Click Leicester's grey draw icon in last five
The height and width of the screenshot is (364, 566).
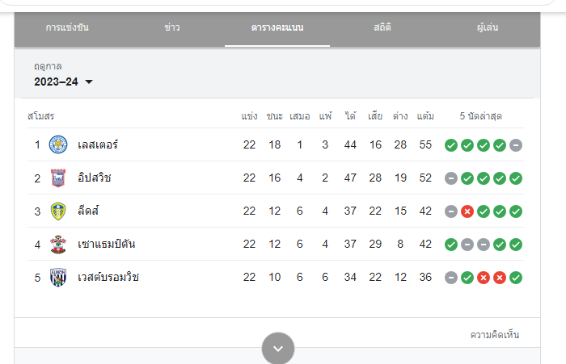tap(516, 145)
